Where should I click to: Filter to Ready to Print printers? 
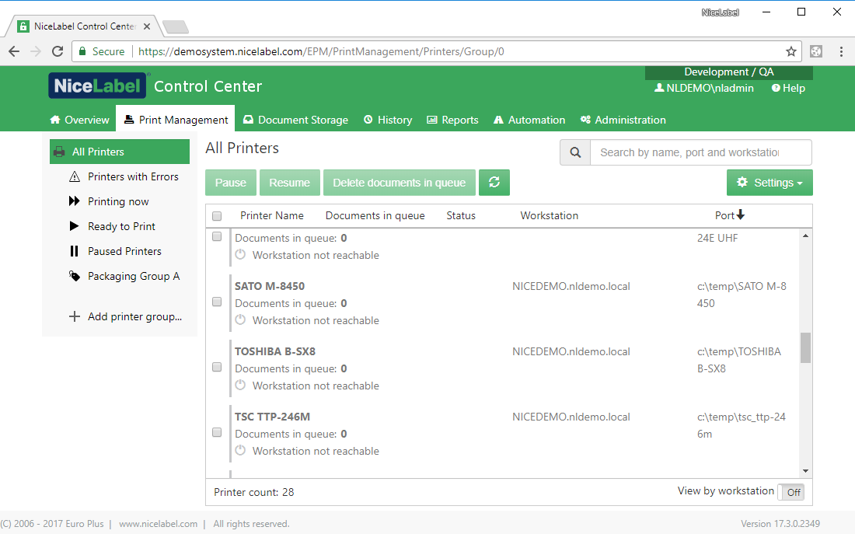pos(120,226)
